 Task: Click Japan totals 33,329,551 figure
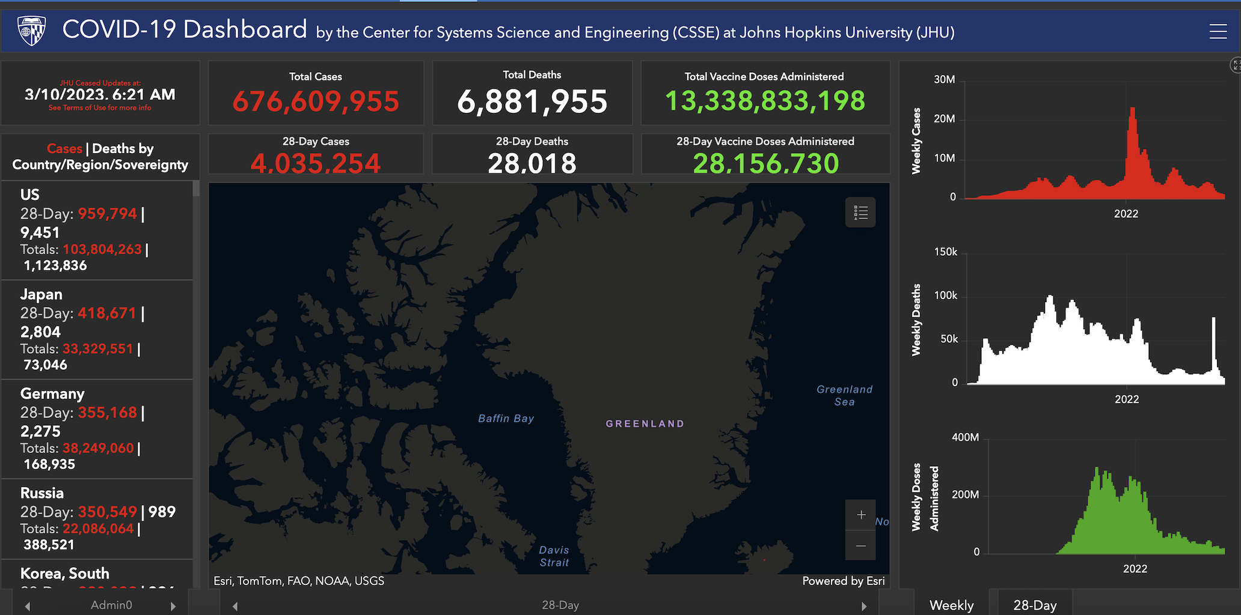coord(98,349)
